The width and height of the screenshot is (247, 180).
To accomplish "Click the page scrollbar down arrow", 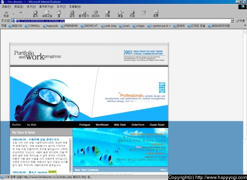I will coord(245,173).
